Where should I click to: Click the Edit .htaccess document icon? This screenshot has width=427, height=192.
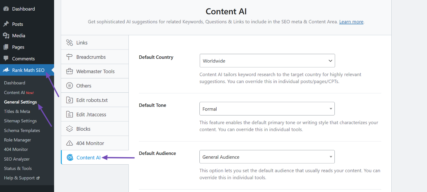(69, 115)
